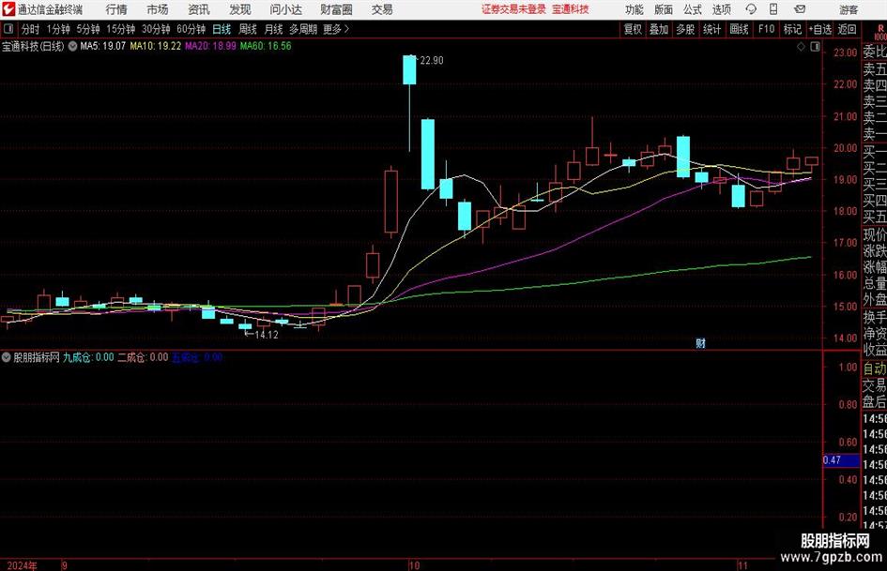Open the 市场 menu
This screenshot has width=887, height=571.
(x=158, y=9)
